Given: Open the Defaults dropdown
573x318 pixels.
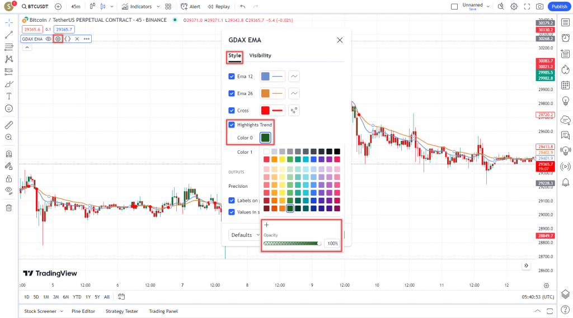Looking at the screenshot, I should point(245,235).
